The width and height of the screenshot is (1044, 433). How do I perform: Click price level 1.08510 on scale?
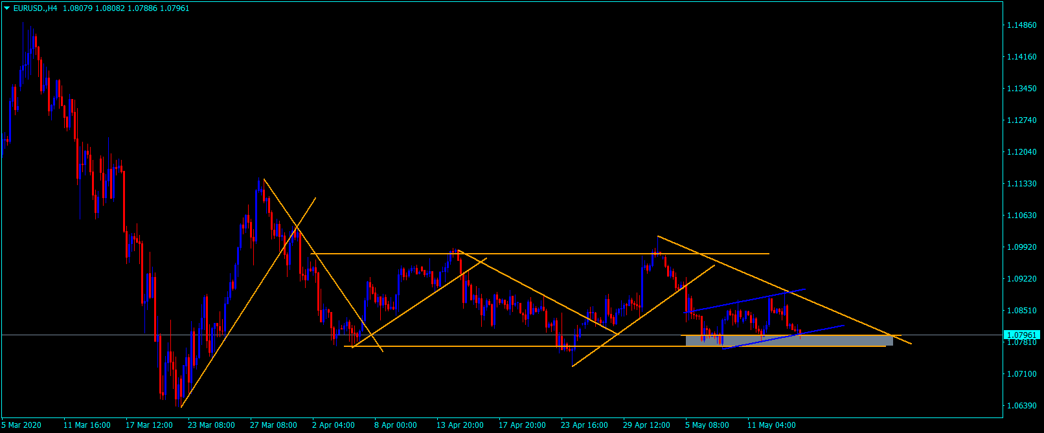(x=1021, y=311)
